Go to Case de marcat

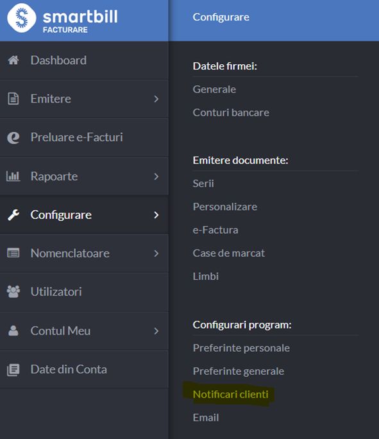pos(228,253)
